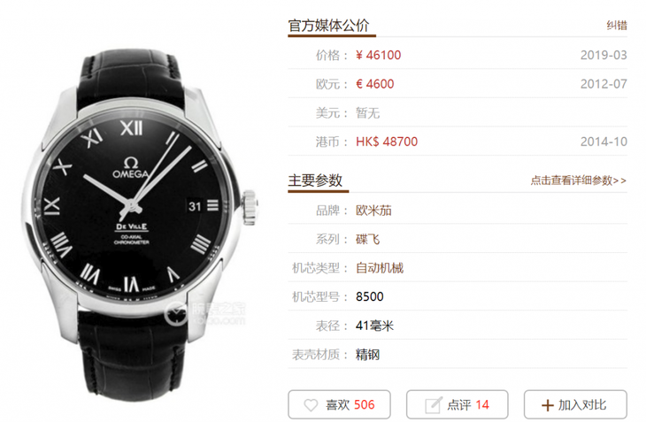Viewport: 646px width, 422px height.
Task: Click the 纠错 error correction link
Action: point(616,26)
